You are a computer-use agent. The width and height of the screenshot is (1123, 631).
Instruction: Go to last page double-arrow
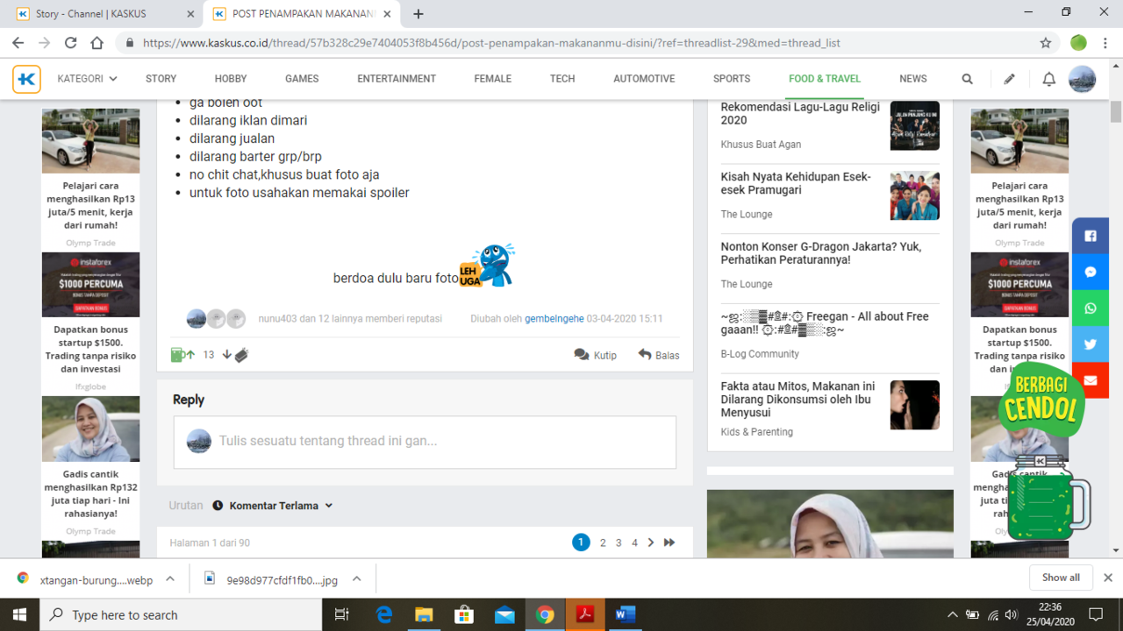click(x=669, y=542)
